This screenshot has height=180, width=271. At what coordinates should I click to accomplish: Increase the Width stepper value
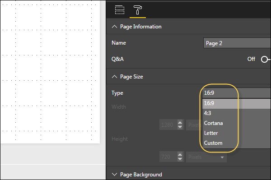point(180,123)
